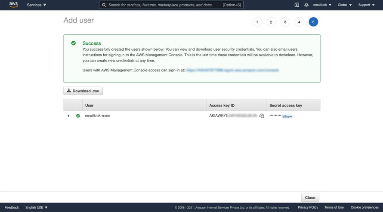This screenshot has height=212, width=383.
Task: Click the green Success checkmark icon
Action: pyautogui.click(x=74, y=43)
